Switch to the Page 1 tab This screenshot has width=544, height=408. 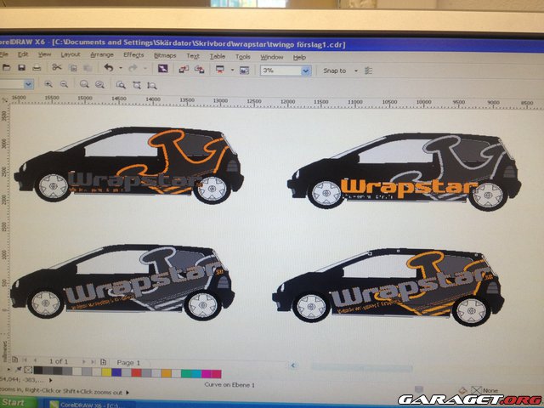tap(128, 362)
